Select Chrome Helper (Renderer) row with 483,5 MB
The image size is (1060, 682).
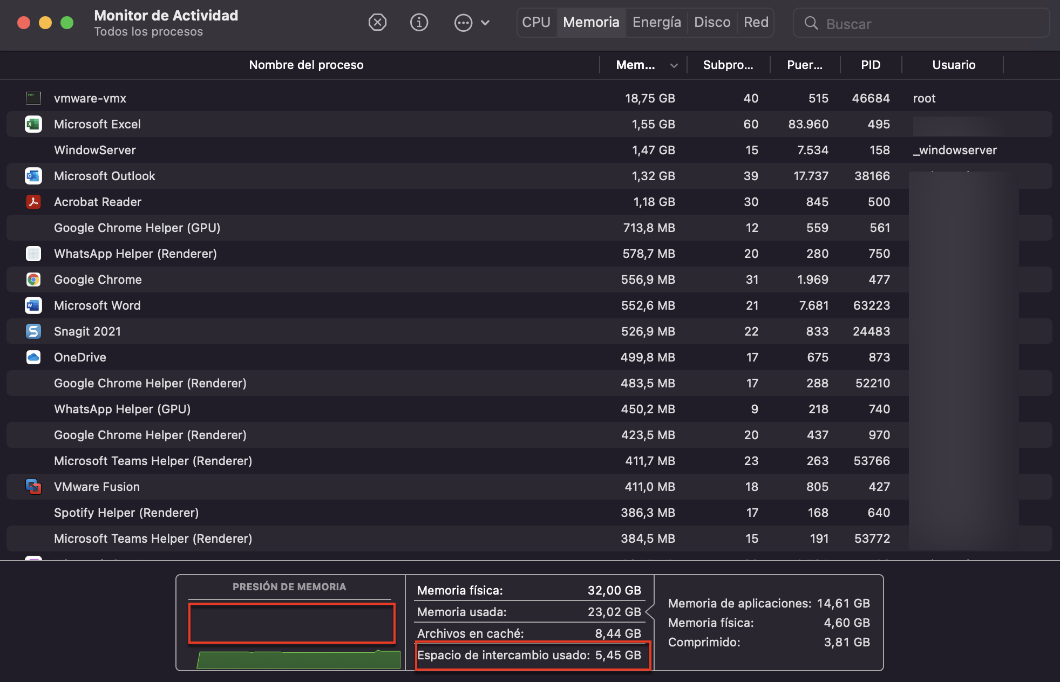pos(529,383)
